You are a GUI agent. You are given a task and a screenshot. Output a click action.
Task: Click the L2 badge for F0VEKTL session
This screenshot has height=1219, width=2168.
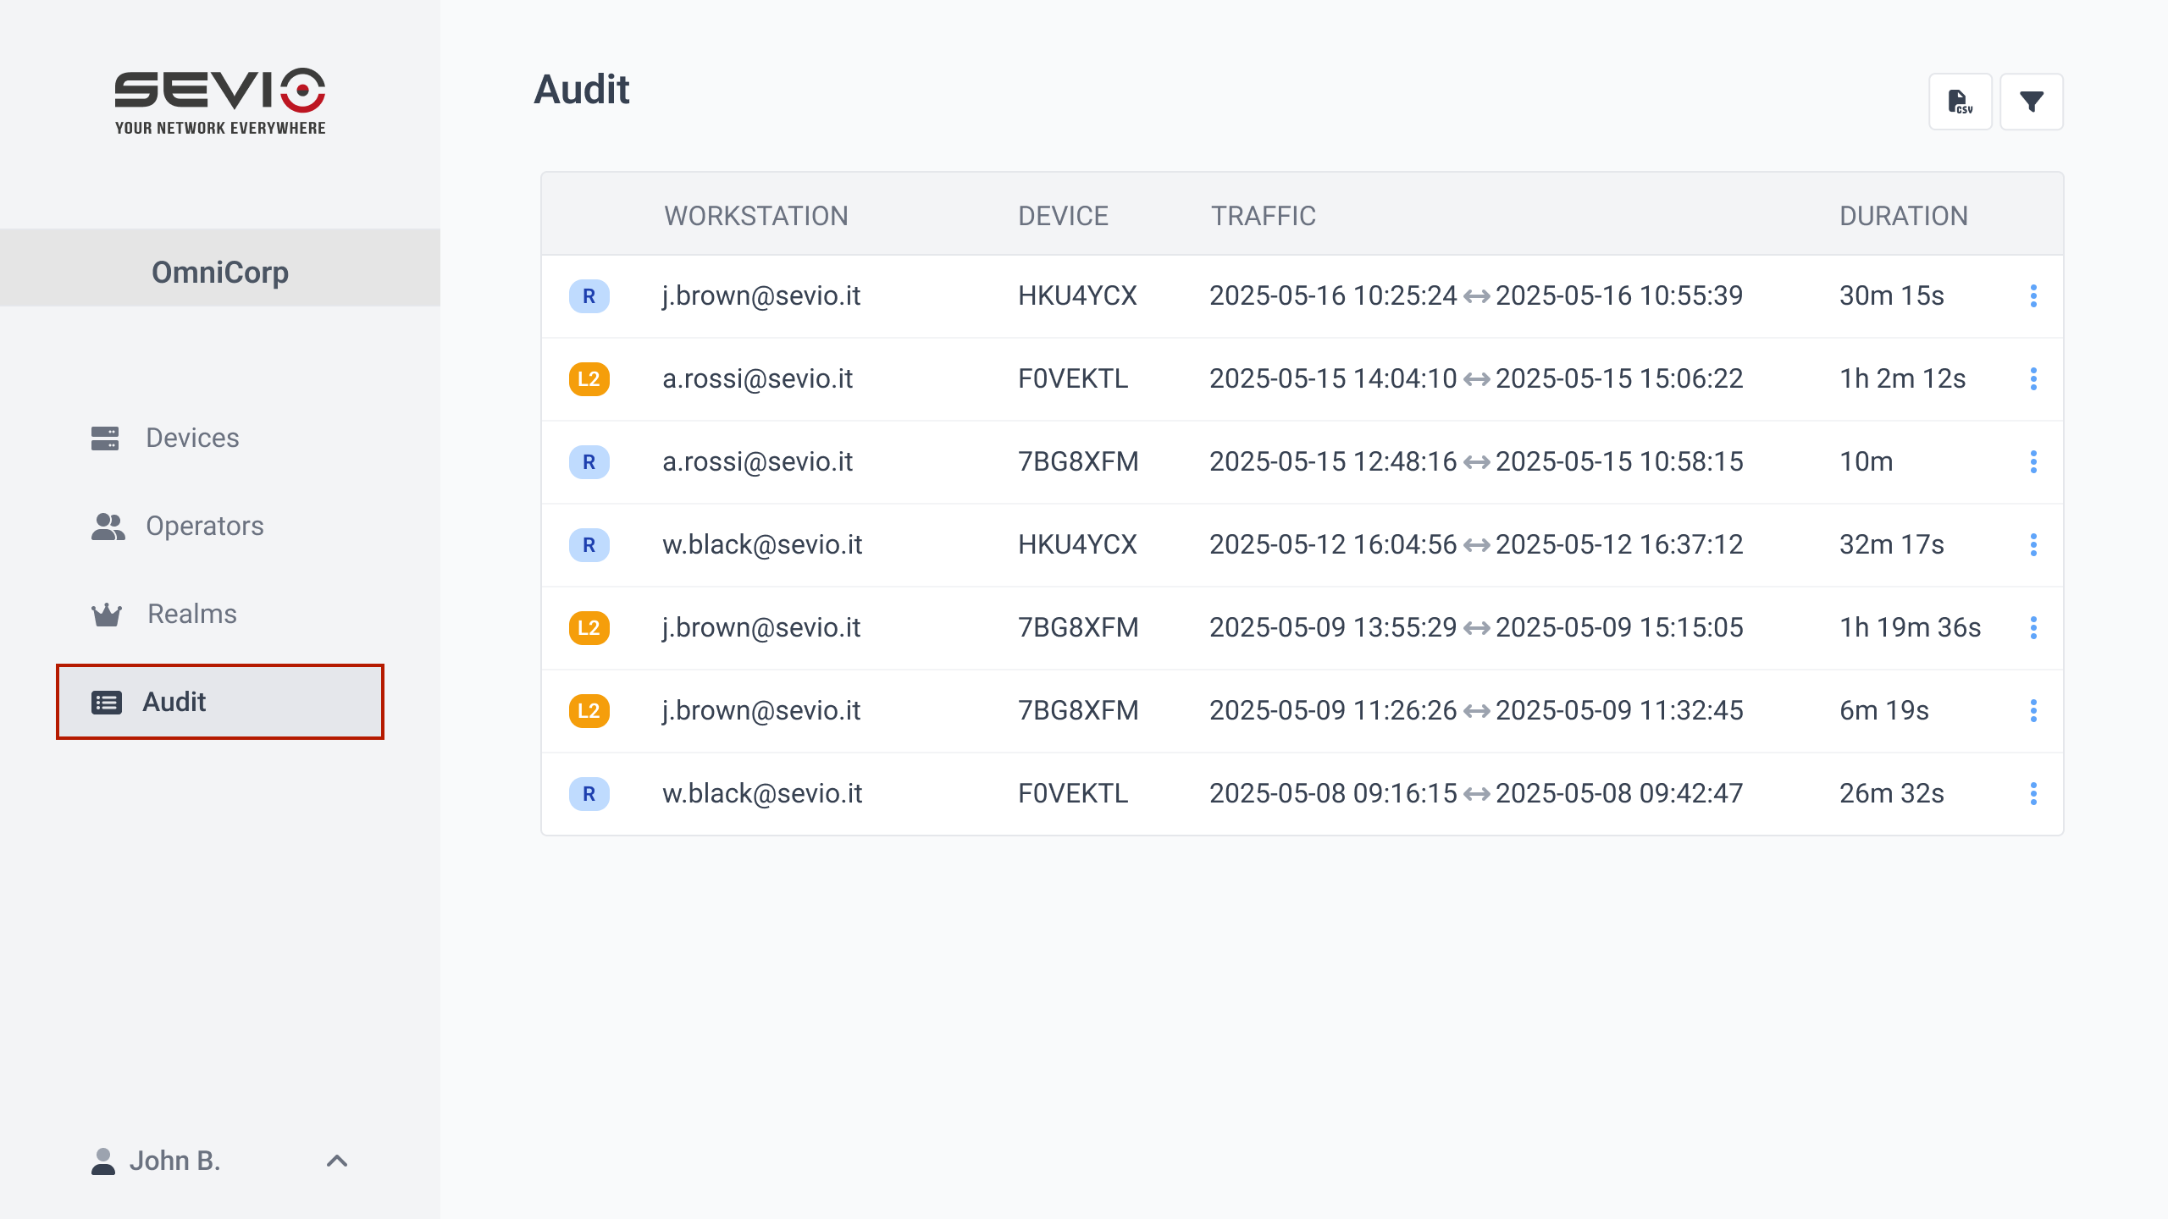point(589,378)
